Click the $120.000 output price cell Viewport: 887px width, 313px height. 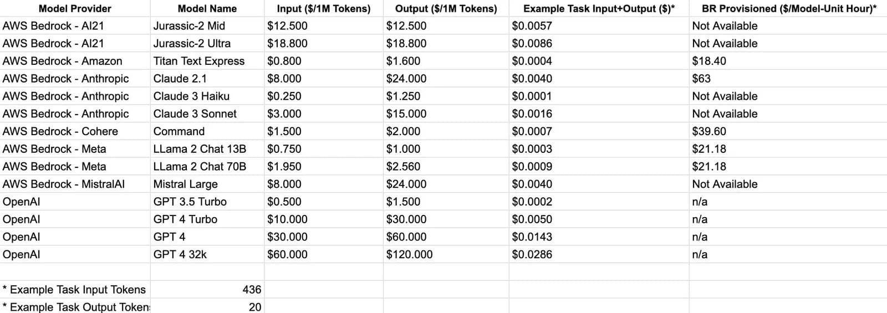point(409,255)
